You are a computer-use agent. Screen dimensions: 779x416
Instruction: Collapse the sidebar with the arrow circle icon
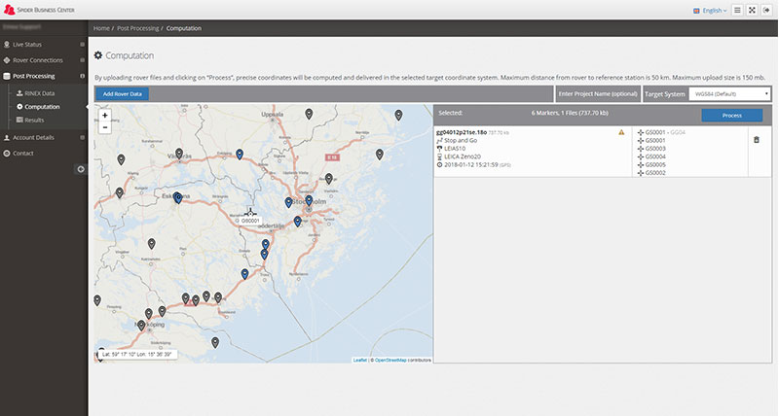(81, 169)
